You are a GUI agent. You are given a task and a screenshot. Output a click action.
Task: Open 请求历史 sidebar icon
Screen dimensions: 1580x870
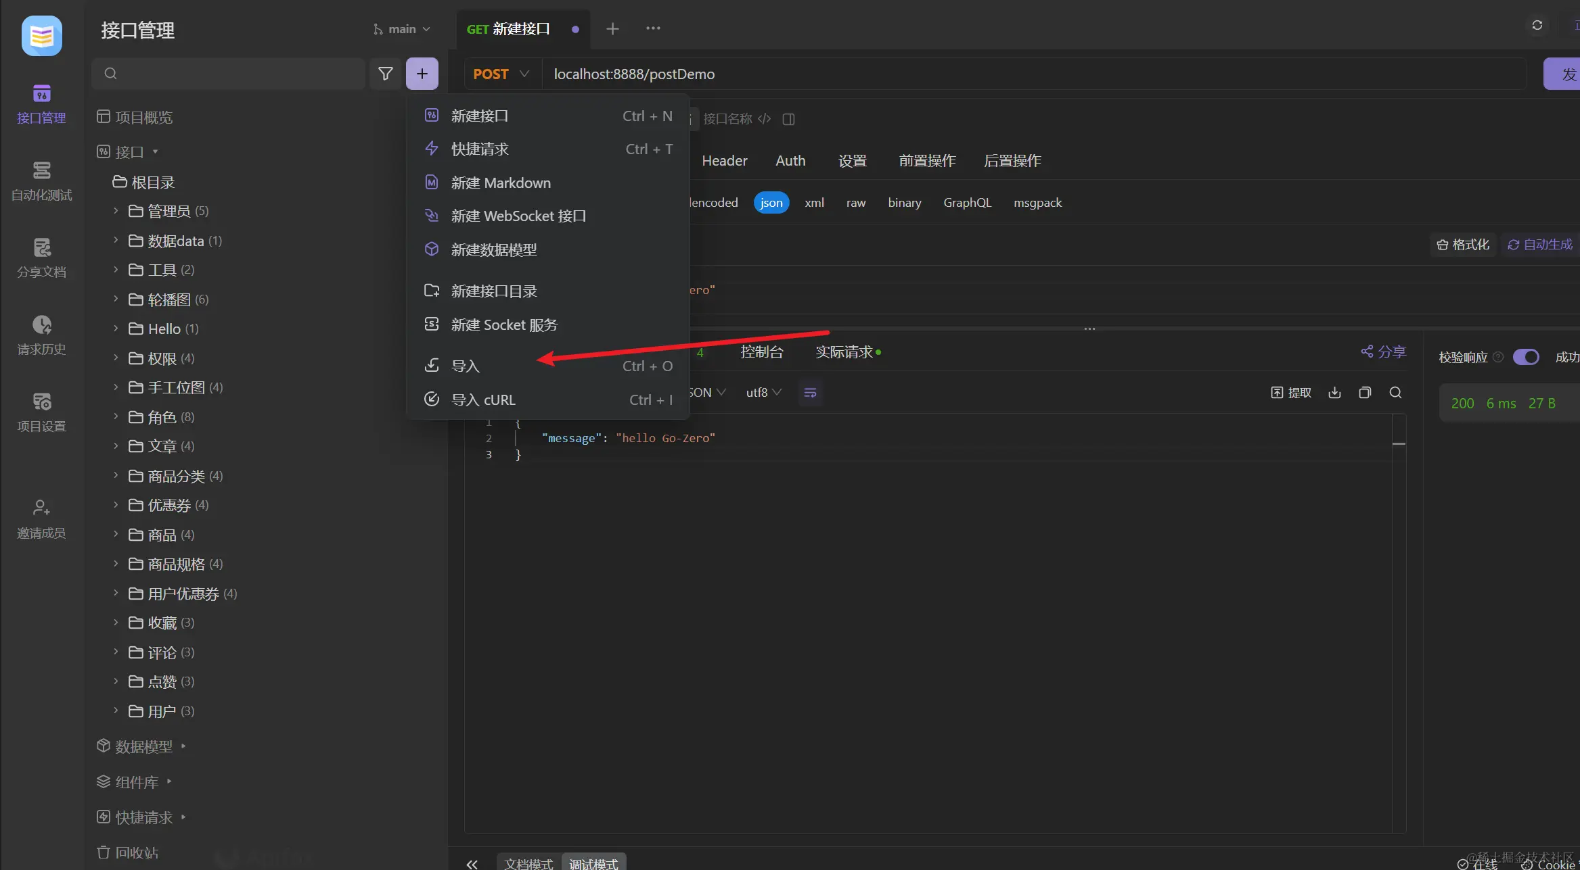click(41, 334)
